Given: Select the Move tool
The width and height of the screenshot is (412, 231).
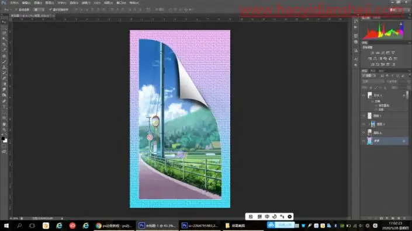Looking at the screenshot, I should coord(4,22).
